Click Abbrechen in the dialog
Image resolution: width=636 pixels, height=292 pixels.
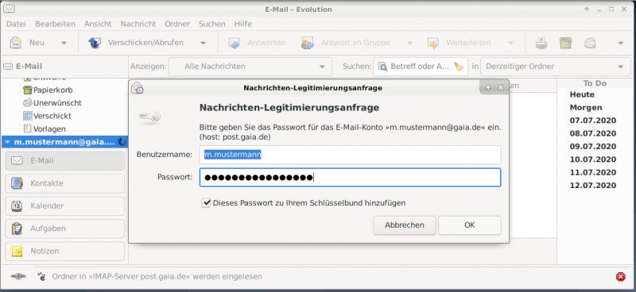pos(405,225)
